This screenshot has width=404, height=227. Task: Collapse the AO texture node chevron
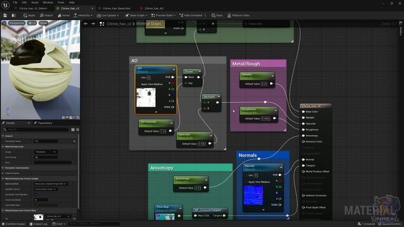pyautogui.click(x=174, y=70)
